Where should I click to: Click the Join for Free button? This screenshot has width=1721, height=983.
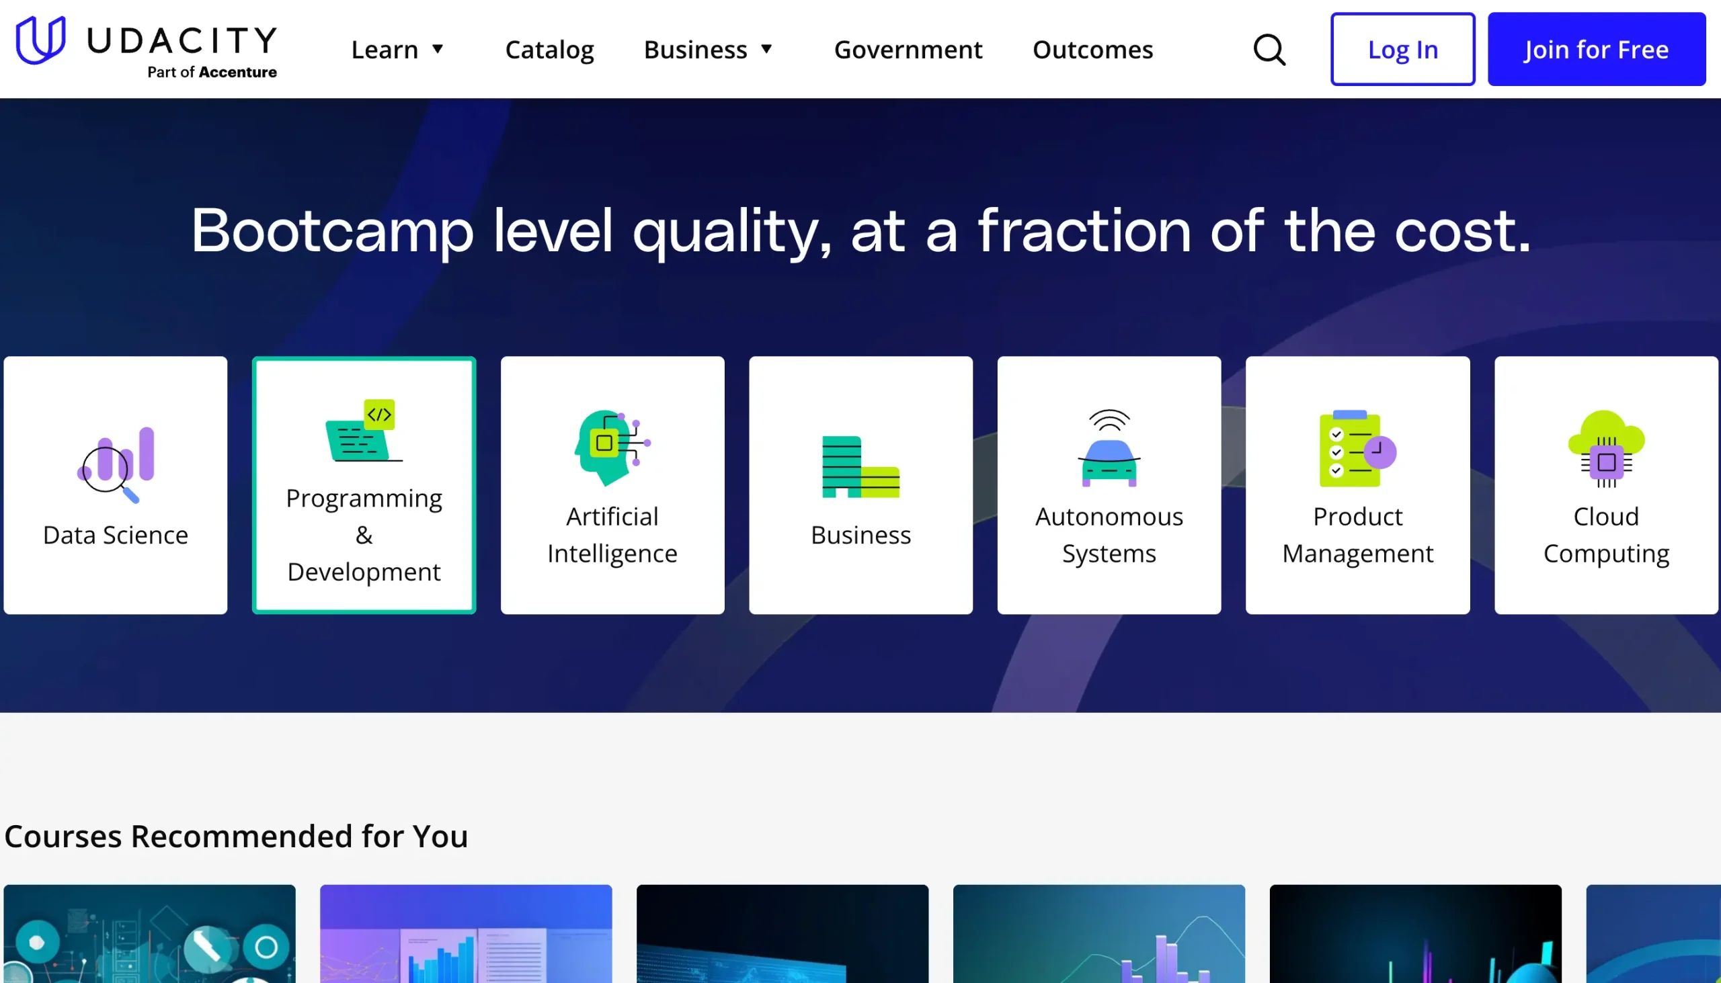(x=1596, y=50)
